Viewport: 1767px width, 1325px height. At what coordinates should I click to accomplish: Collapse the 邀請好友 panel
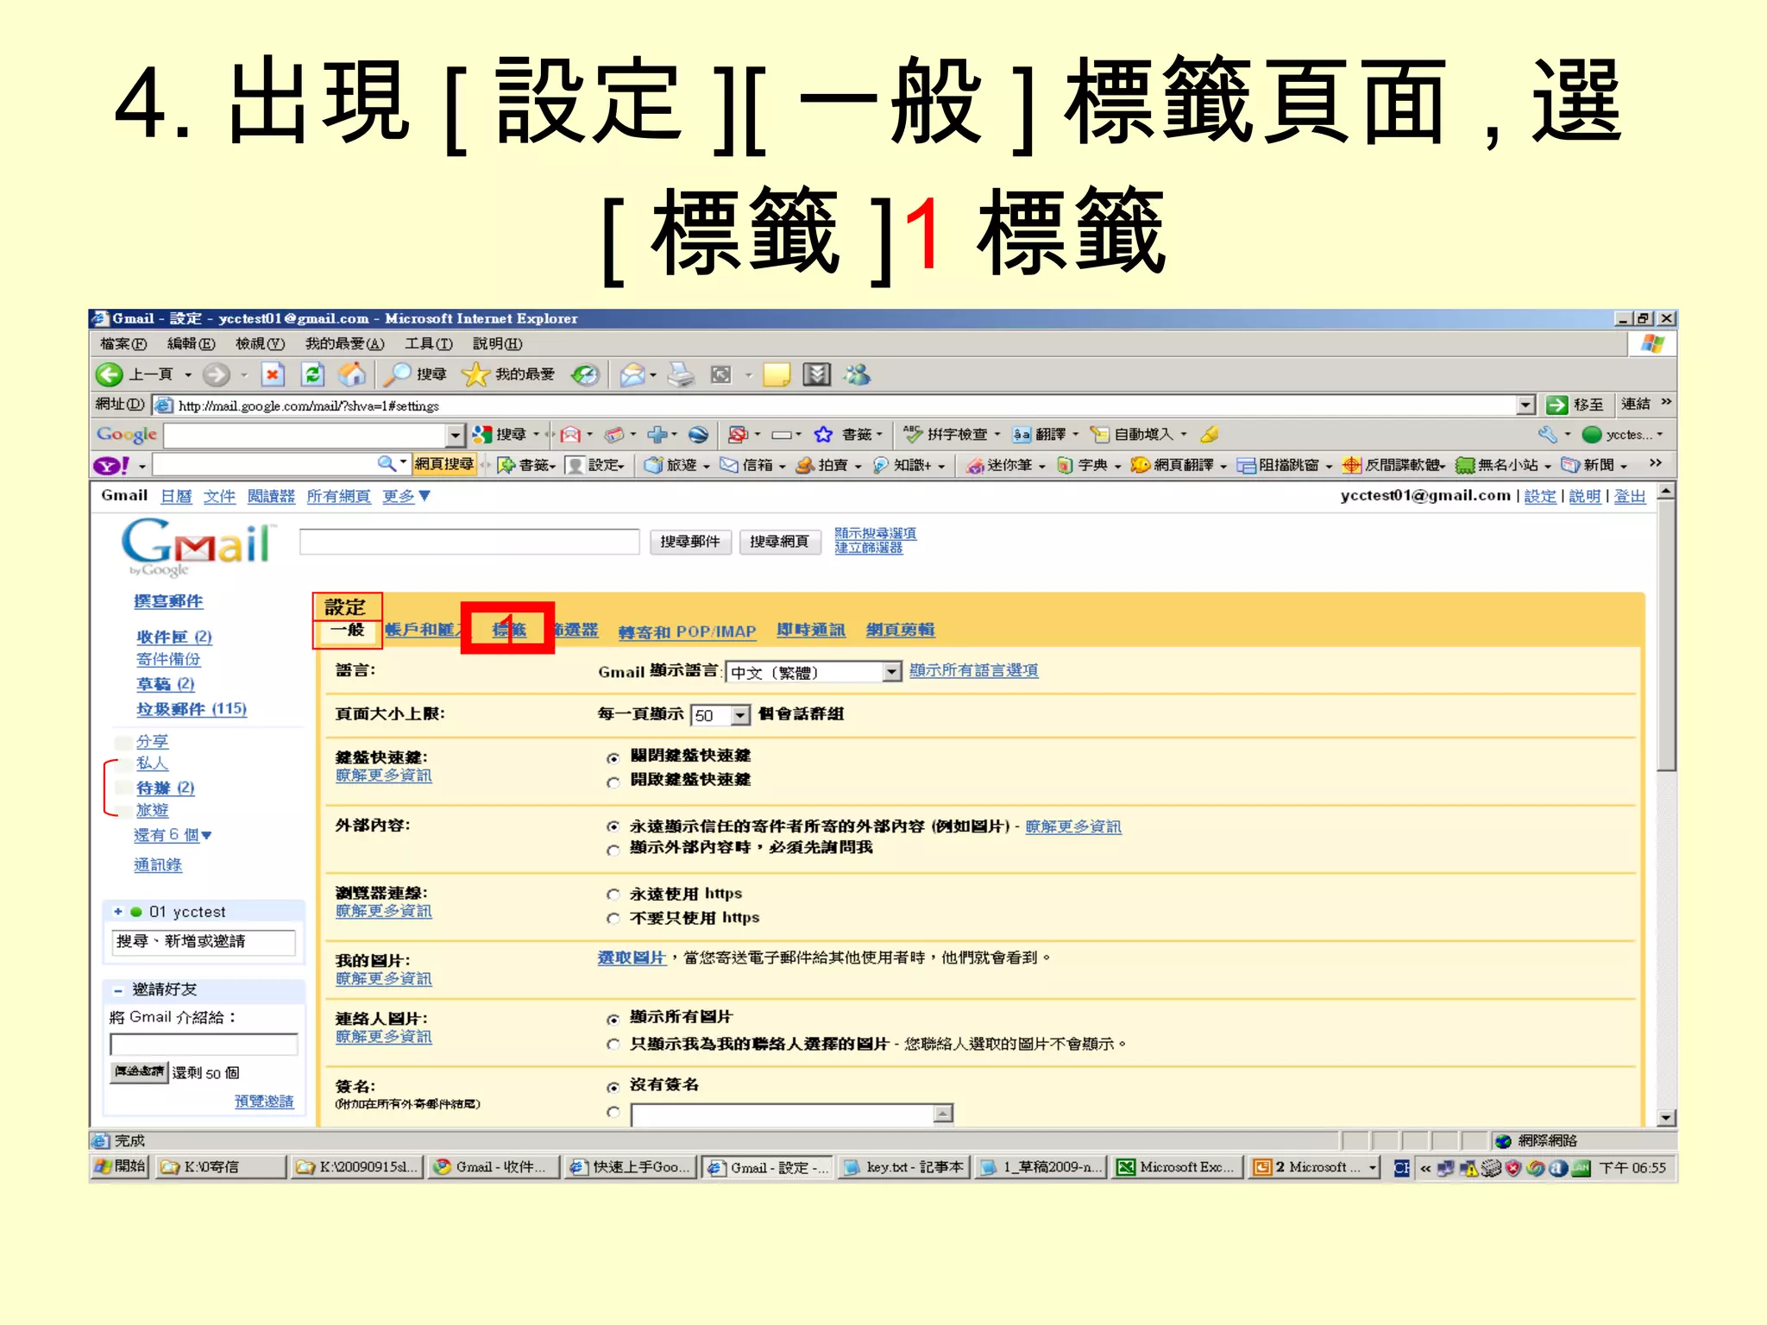click(118, 990)
